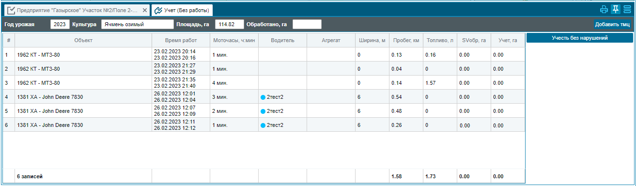
Task: Edit the Год урожая field showing 2023
Action: (x=60, y=24)
